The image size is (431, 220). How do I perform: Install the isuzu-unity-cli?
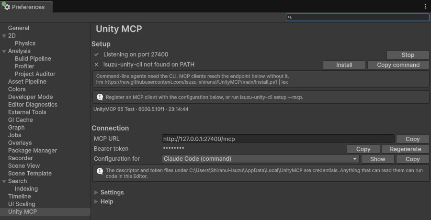(344, 65)
